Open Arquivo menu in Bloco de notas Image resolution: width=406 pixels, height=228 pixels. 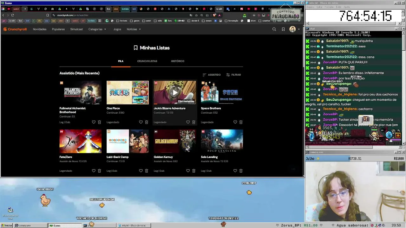pyautogui.click(x=310, y=7)
